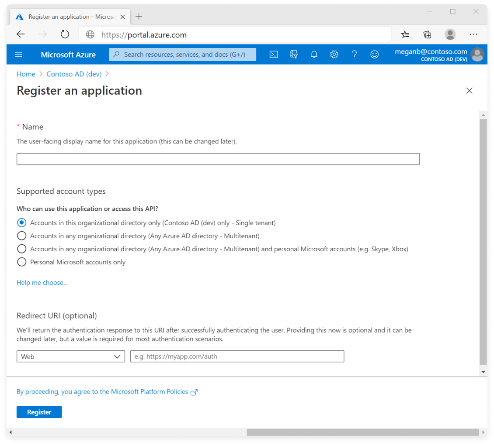The width and height of the screenshot is (494, 445).
Task: Open the Microsoft Platform Policies link
Action: click(x=102, y=391)
